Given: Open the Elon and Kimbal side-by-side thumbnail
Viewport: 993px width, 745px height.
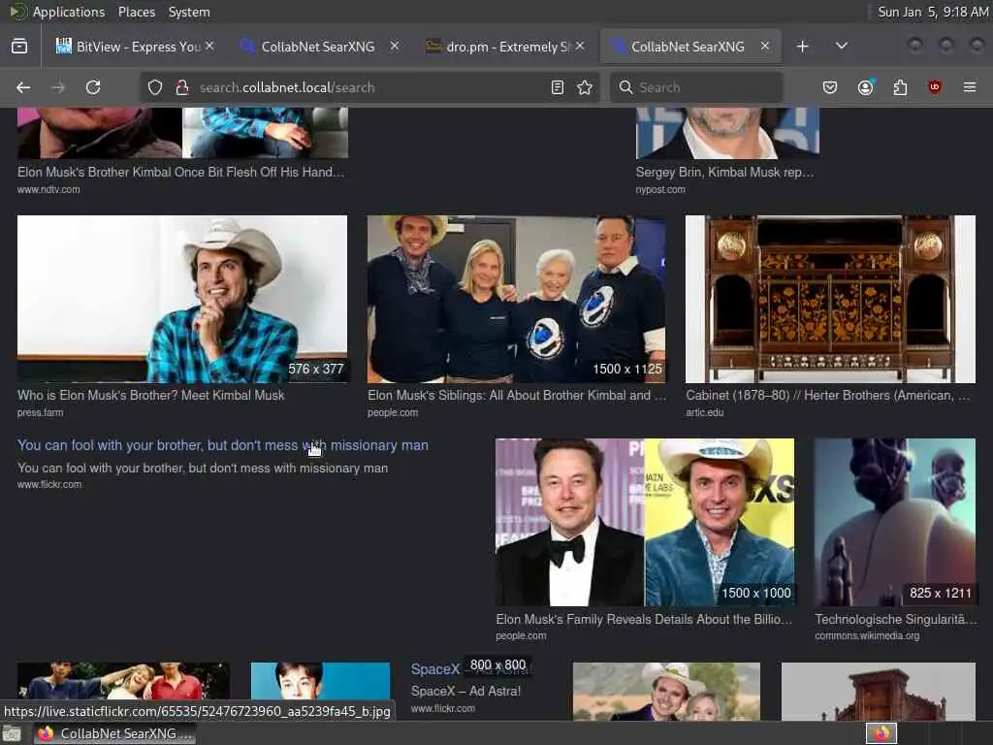Looking at the screenshot, I should pos(645,522).
